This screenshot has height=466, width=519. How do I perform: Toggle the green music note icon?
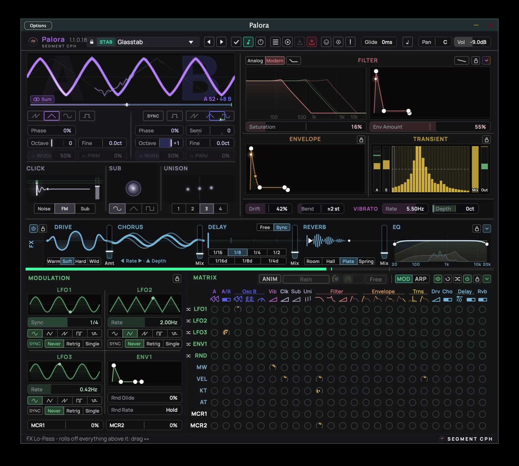point(248,42)
